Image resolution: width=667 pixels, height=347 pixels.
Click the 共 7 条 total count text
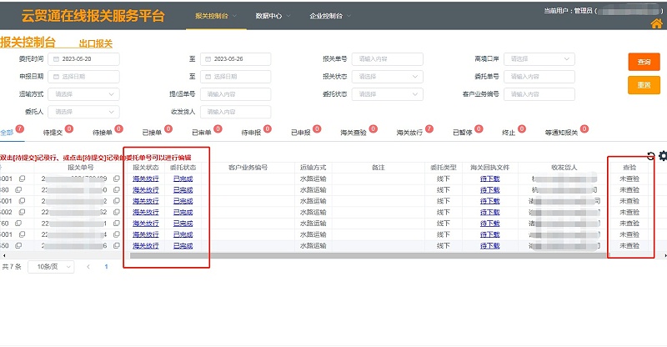click(12, 267)
